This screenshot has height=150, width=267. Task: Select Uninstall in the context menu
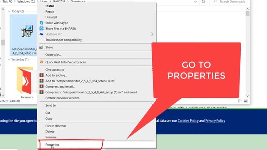pyautogui.click(x=51, y=17)
